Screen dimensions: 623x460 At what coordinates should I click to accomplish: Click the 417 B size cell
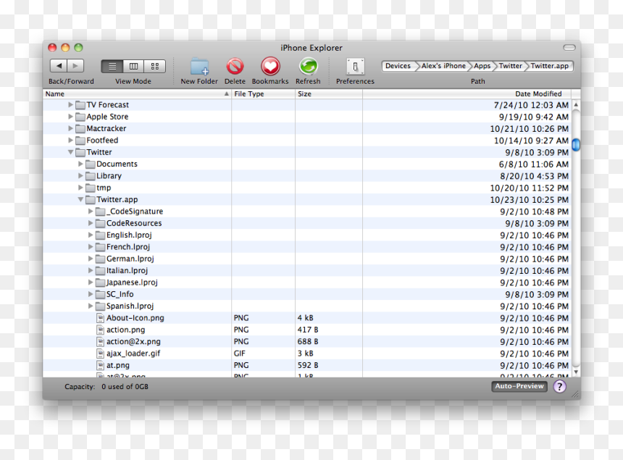[308, 330]
